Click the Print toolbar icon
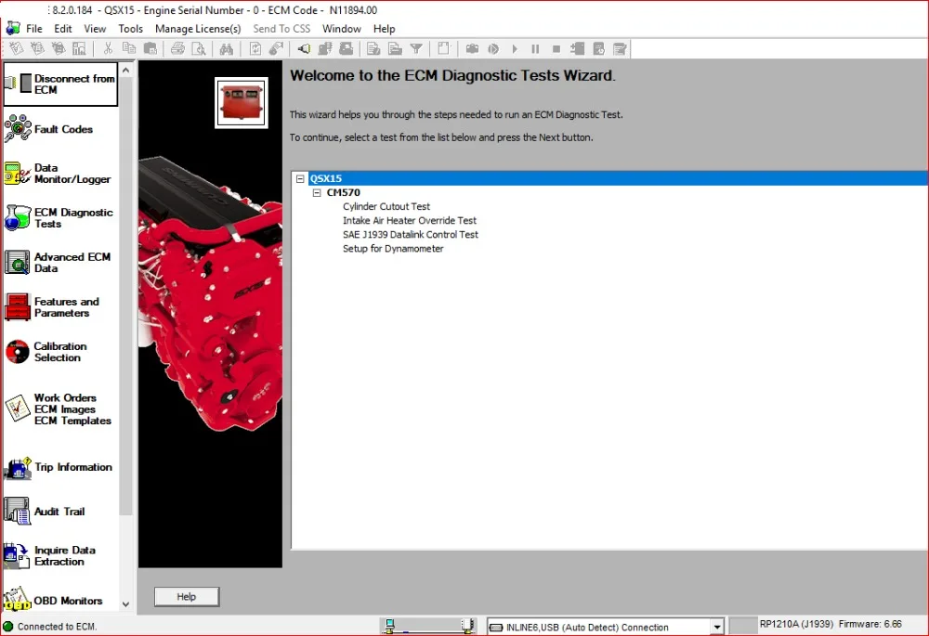929x636 pixels. [x=177, y=48]
